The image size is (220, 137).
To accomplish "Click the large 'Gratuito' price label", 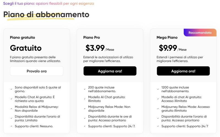I will tap(26, 48).
